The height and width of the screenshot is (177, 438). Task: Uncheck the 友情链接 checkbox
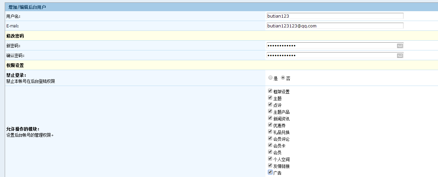pyautogui.click(x=270, y=165)
